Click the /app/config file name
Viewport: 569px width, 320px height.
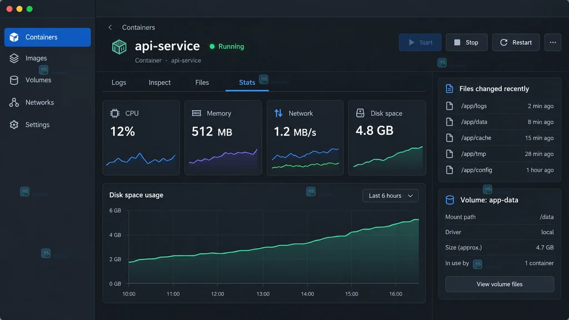(x=476, y=170)
